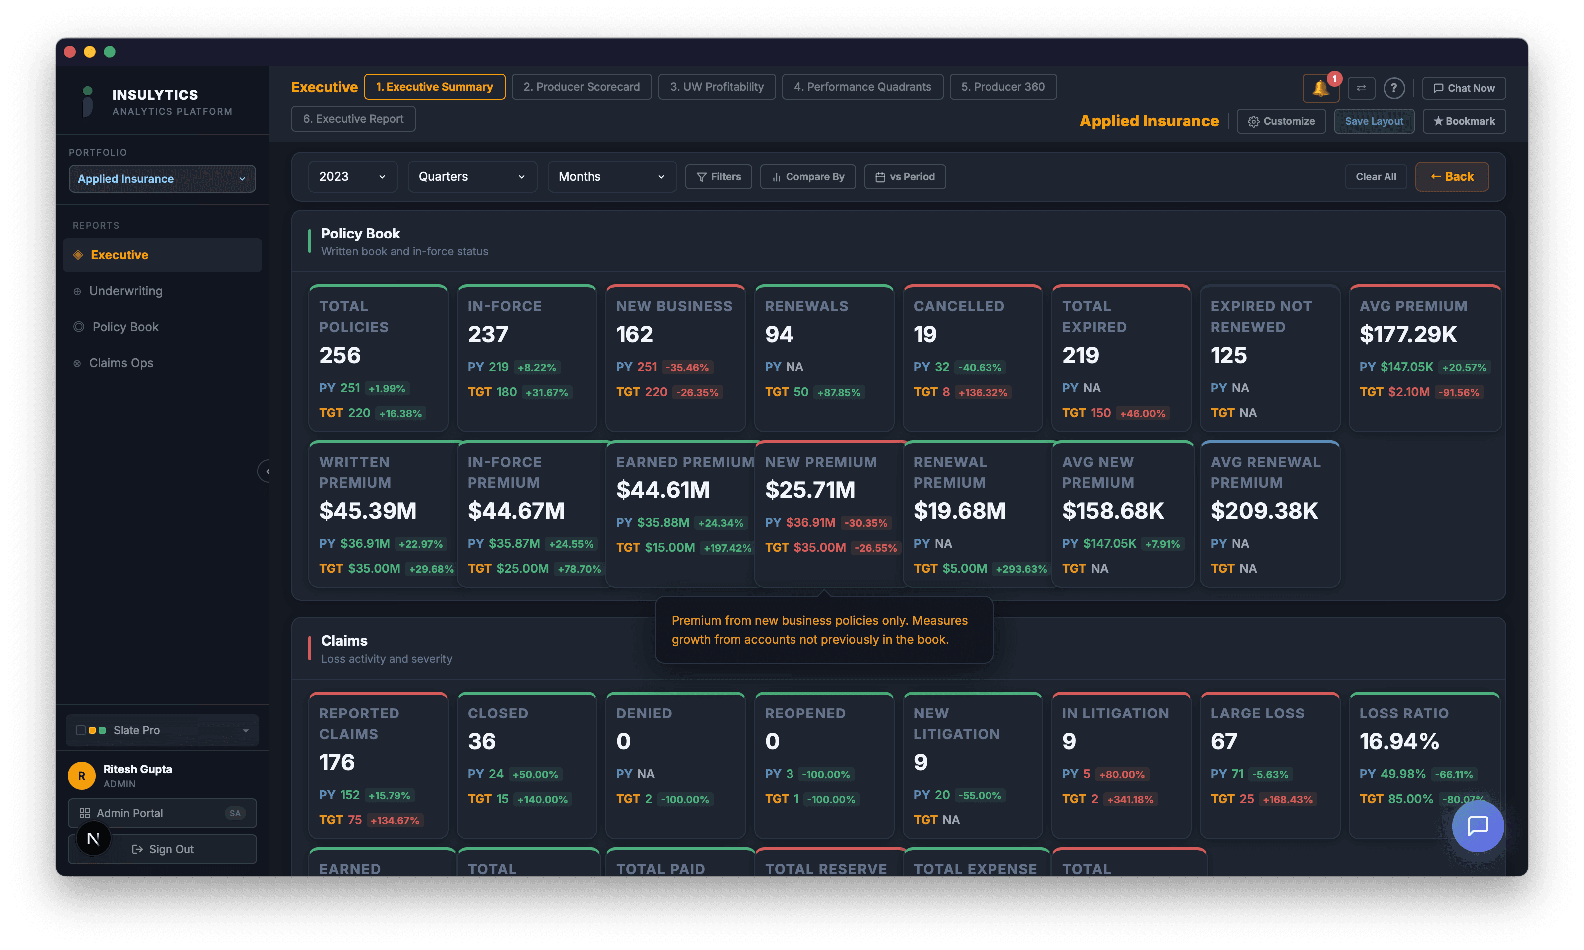Image resolution: width=1584 pixels, height=950 pixels.
Task: Click the Underwriting sidebar icon
Action: 77,291
